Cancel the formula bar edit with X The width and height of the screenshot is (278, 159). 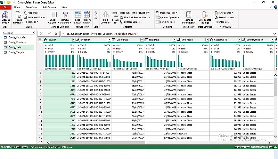(x=42, y=34)
